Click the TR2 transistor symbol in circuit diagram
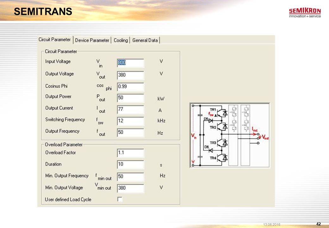This screenshot has height=228, width=329. click(x=222, y=127)
